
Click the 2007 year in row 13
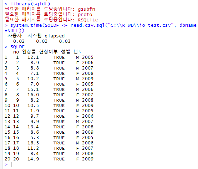88,122
